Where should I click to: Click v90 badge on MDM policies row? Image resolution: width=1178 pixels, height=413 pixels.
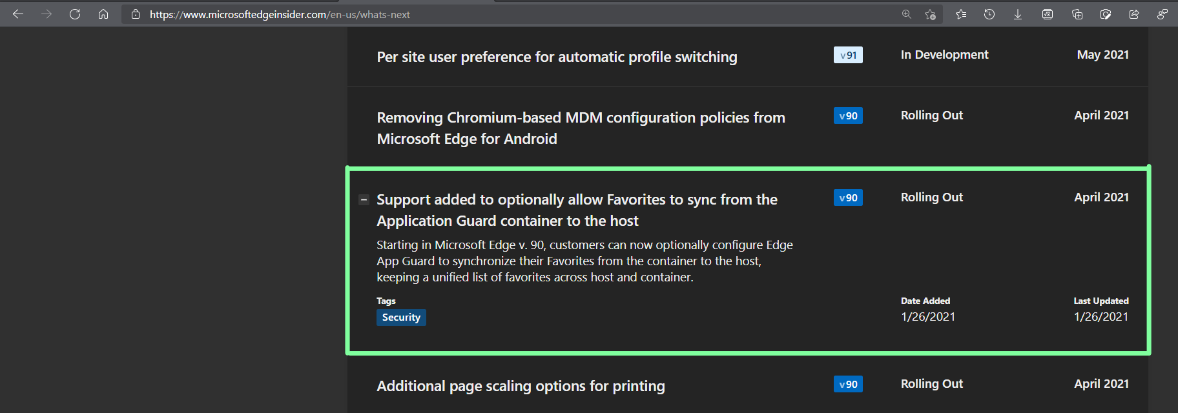pyautogui.click(x=848, y=116)
